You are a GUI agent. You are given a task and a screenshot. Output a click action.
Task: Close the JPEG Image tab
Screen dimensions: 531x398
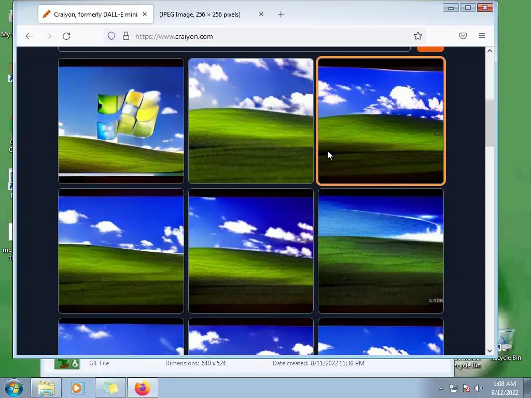(261, 14)
